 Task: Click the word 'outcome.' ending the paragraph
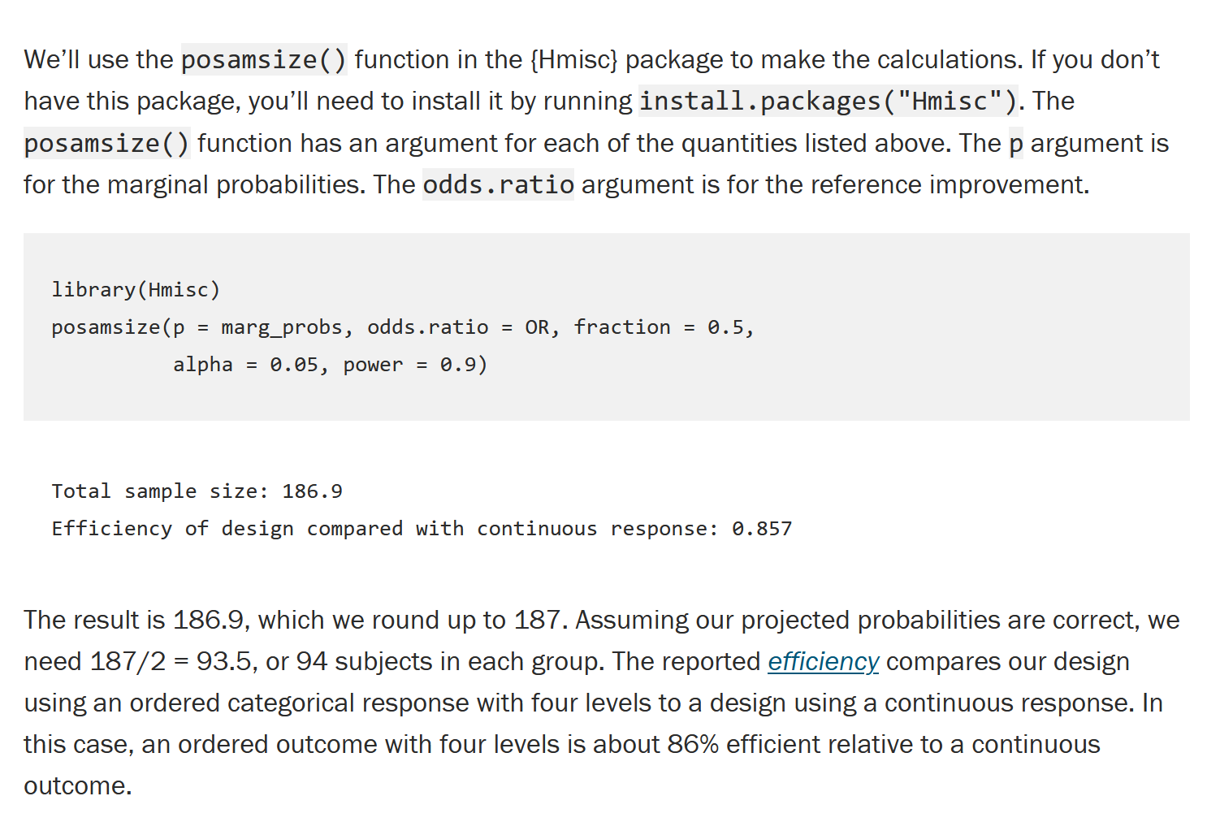78,786
